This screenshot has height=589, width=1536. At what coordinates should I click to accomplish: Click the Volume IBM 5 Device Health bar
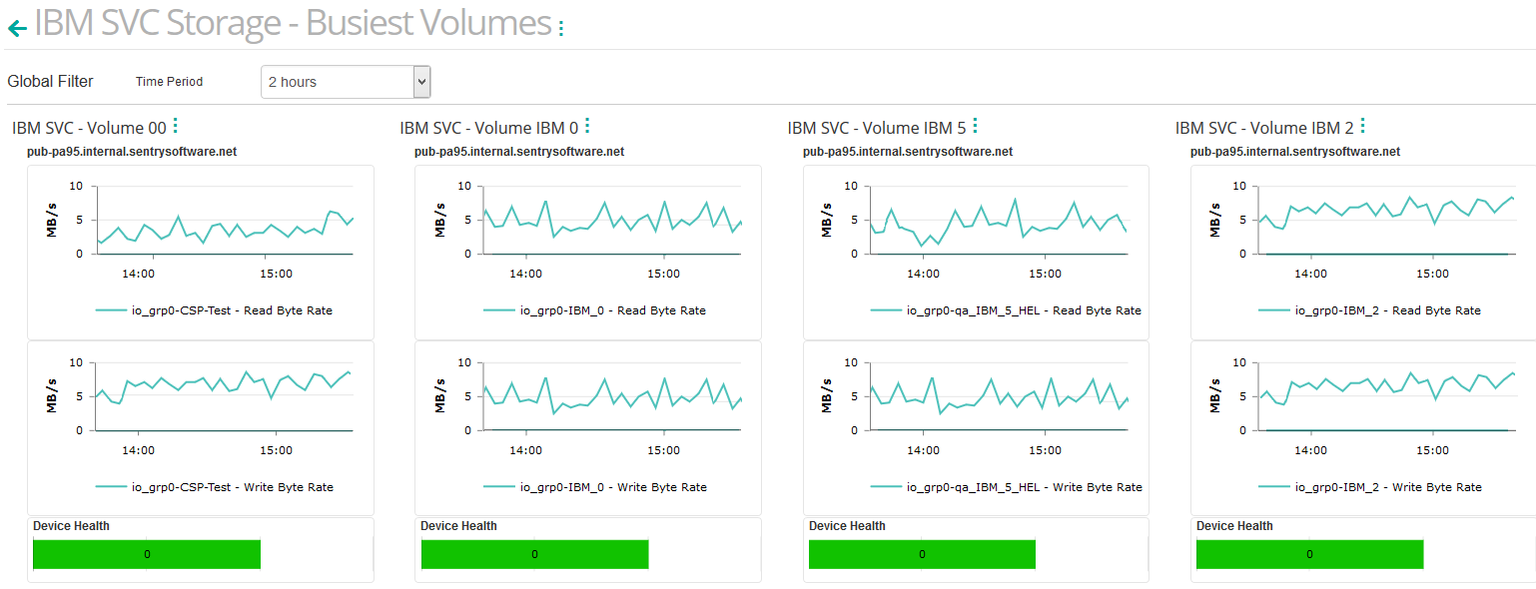pos(922,554)
